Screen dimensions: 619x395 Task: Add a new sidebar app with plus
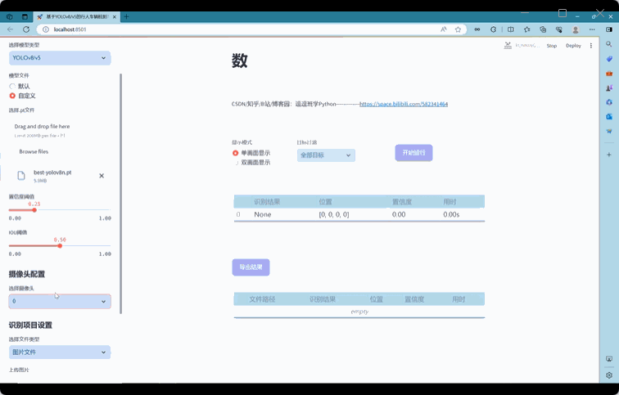click(608, 155)
